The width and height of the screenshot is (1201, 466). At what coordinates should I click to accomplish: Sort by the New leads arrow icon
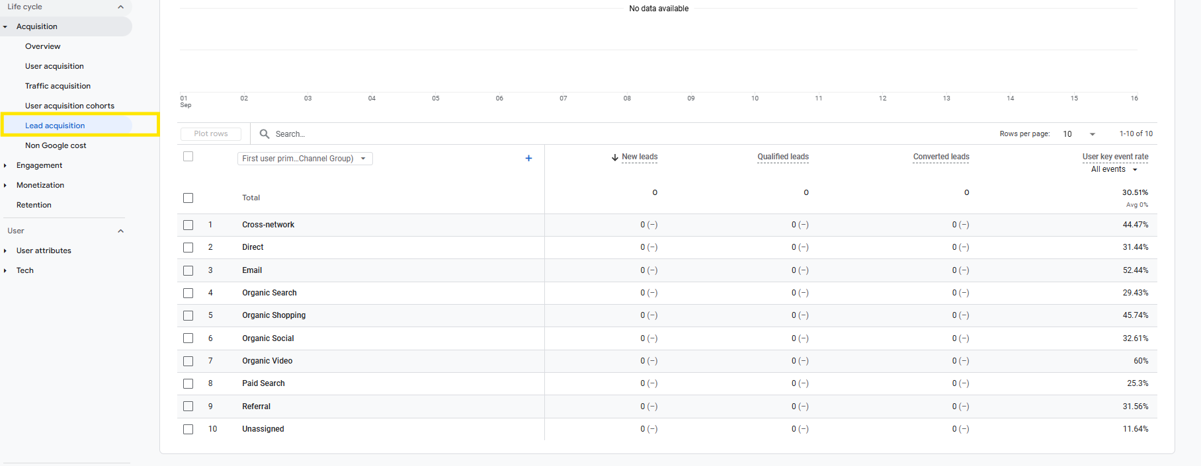click(x=615, y=157)
